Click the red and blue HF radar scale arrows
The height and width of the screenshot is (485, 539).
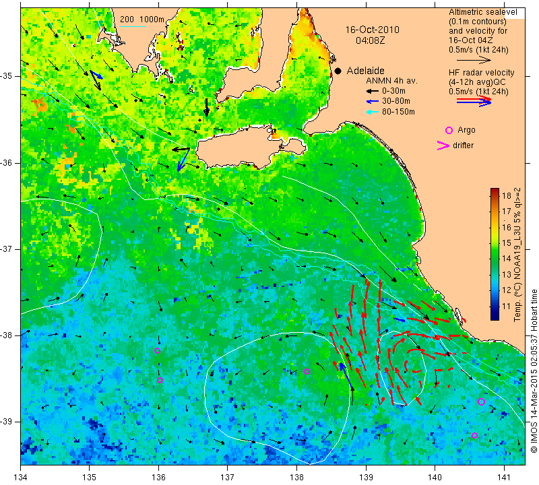point(474,101)
